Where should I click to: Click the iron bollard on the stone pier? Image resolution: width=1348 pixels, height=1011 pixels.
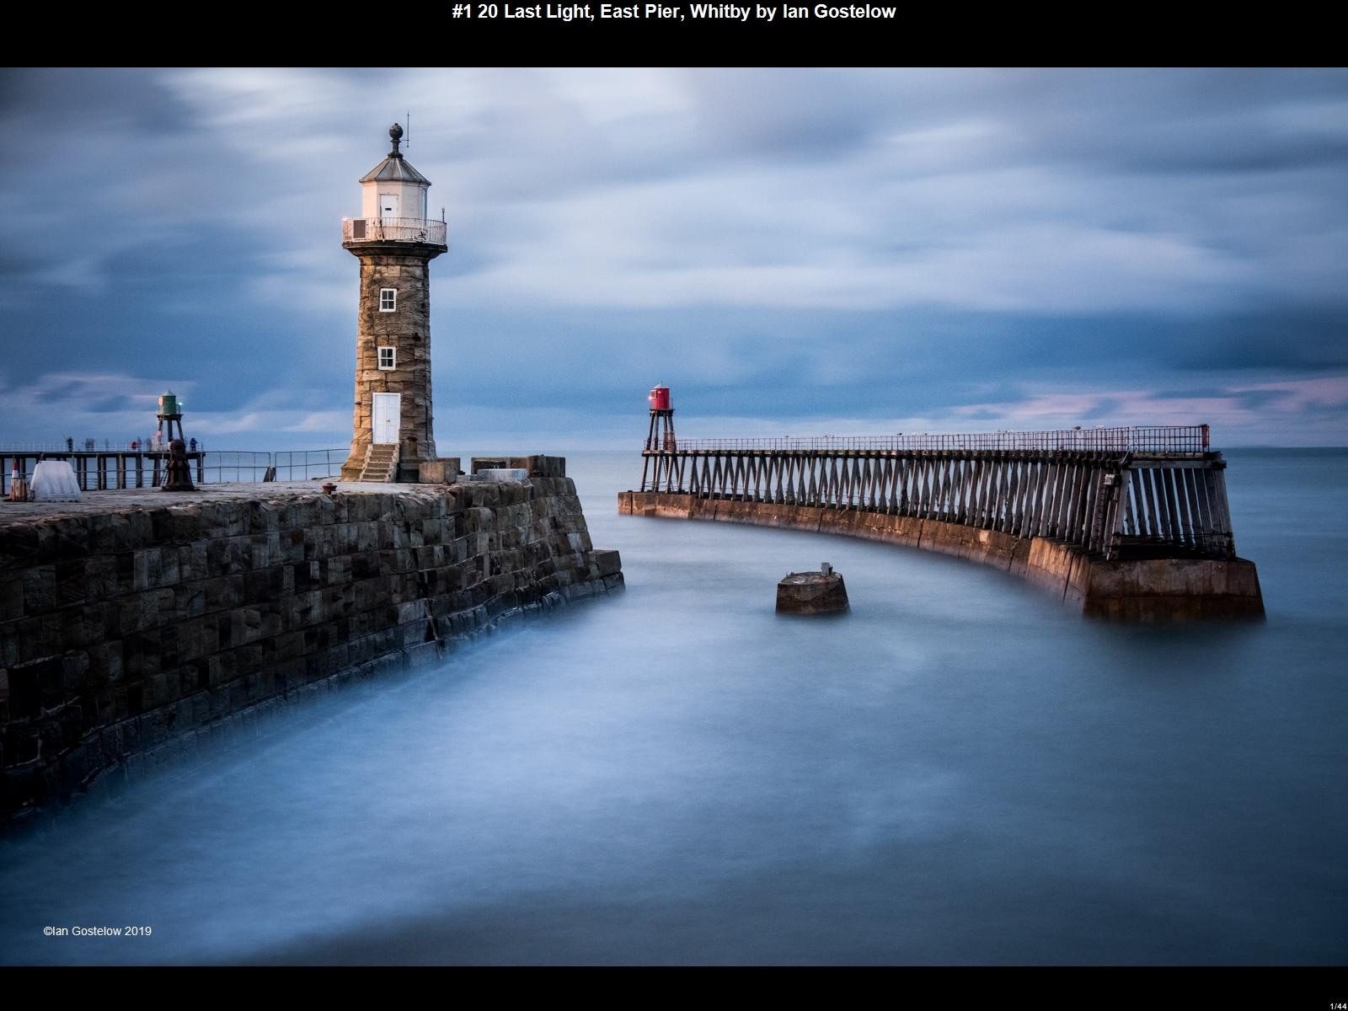click(178, 465)
